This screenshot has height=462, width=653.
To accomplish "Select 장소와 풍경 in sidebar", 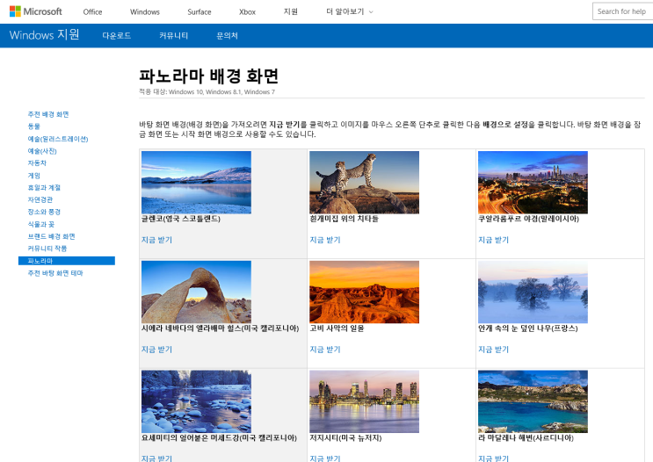I will click(x=44, y=212).
